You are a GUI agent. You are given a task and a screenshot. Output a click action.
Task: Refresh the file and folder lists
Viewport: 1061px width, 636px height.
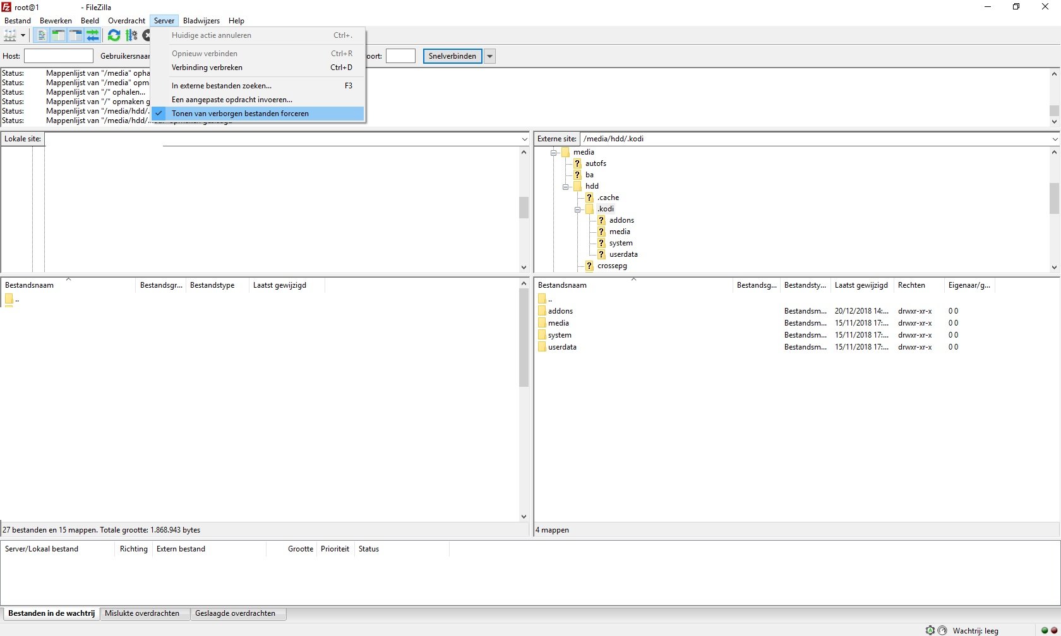(x=114, y=36)
